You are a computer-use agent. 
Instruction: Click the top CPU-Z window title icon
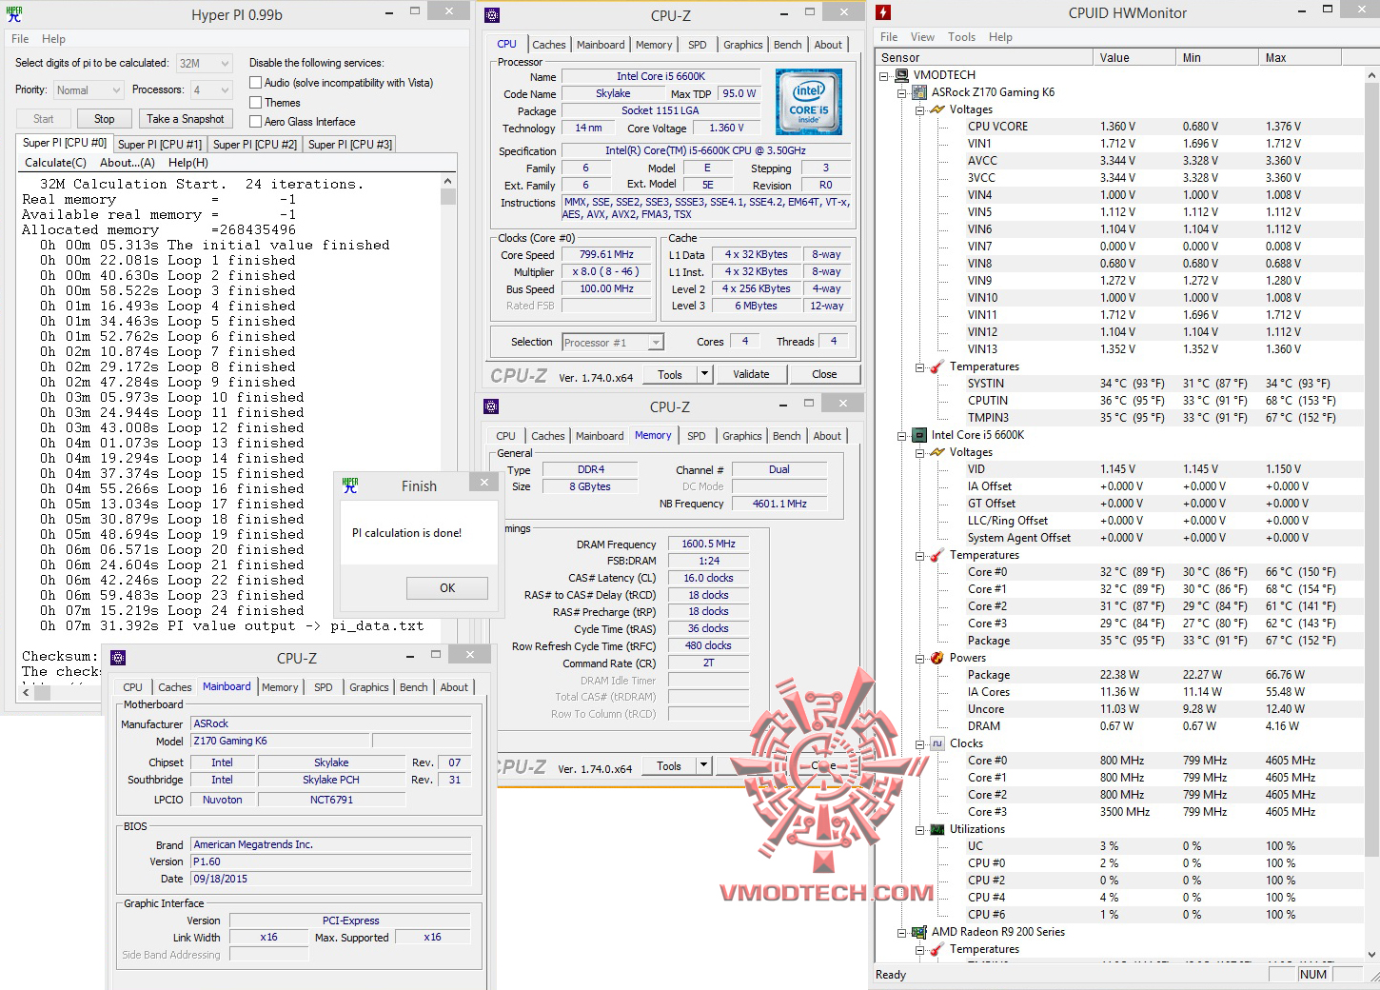coord(491,15)
